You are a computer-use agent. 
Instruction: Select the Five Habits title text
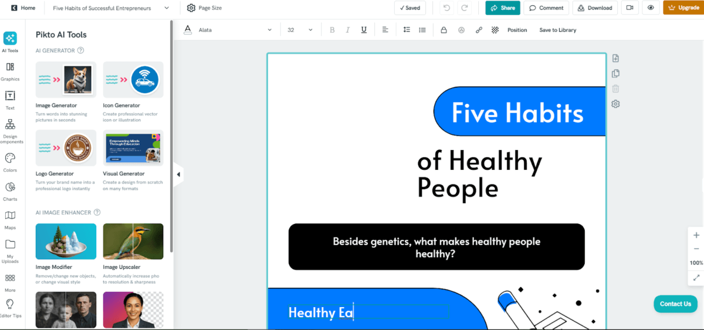click(517, 112)
